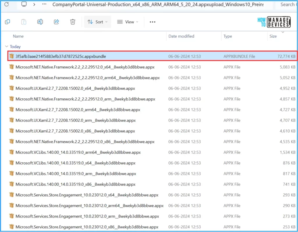Screen dimensions: 298x232
Task: Click the 72,774 KB size value
Action: click(x=286, y=56)
